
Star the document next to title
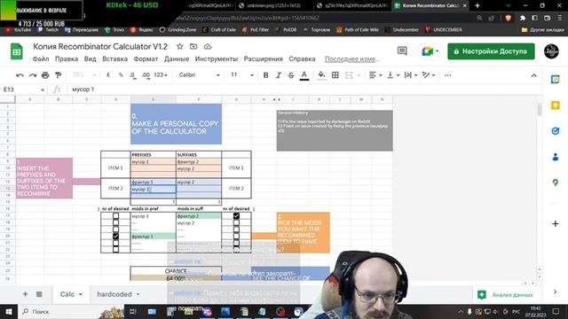coord(179,47)
